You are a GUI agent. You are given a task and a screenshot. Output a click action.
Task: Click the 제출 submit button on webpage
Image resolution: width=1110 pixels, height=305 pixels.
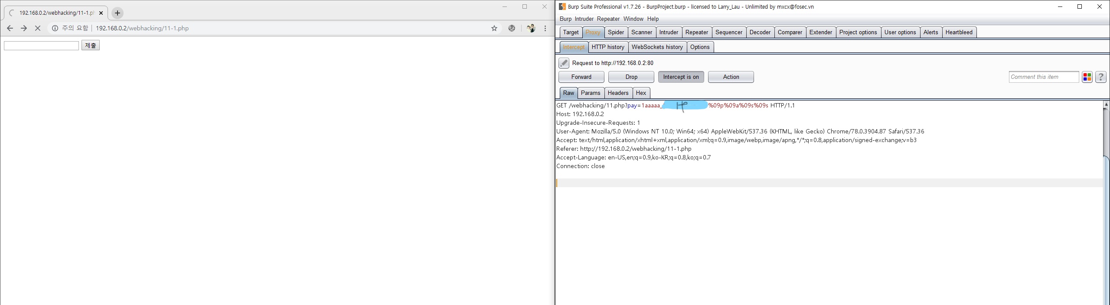91,45
